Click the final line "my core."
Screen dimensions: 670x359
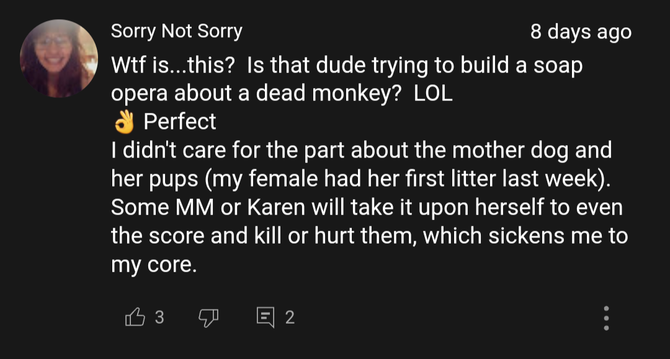point(154,265)
